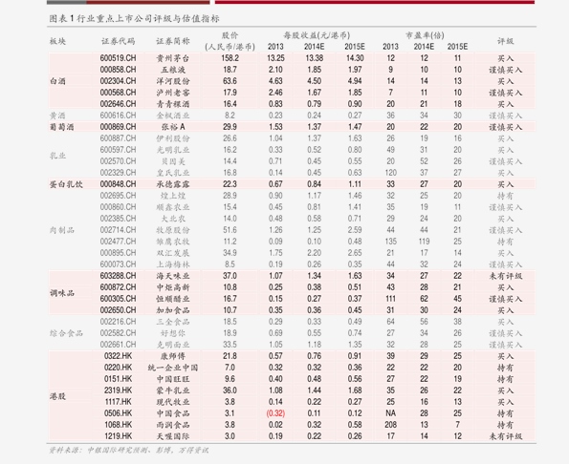This screenshot has height=464, width=569.
Task: Click the 双汇发展 company name
Action: [x=173, y=253]
